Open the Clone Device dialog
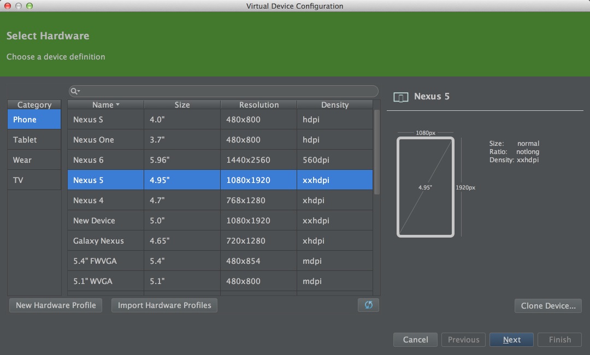 [548, 306]
